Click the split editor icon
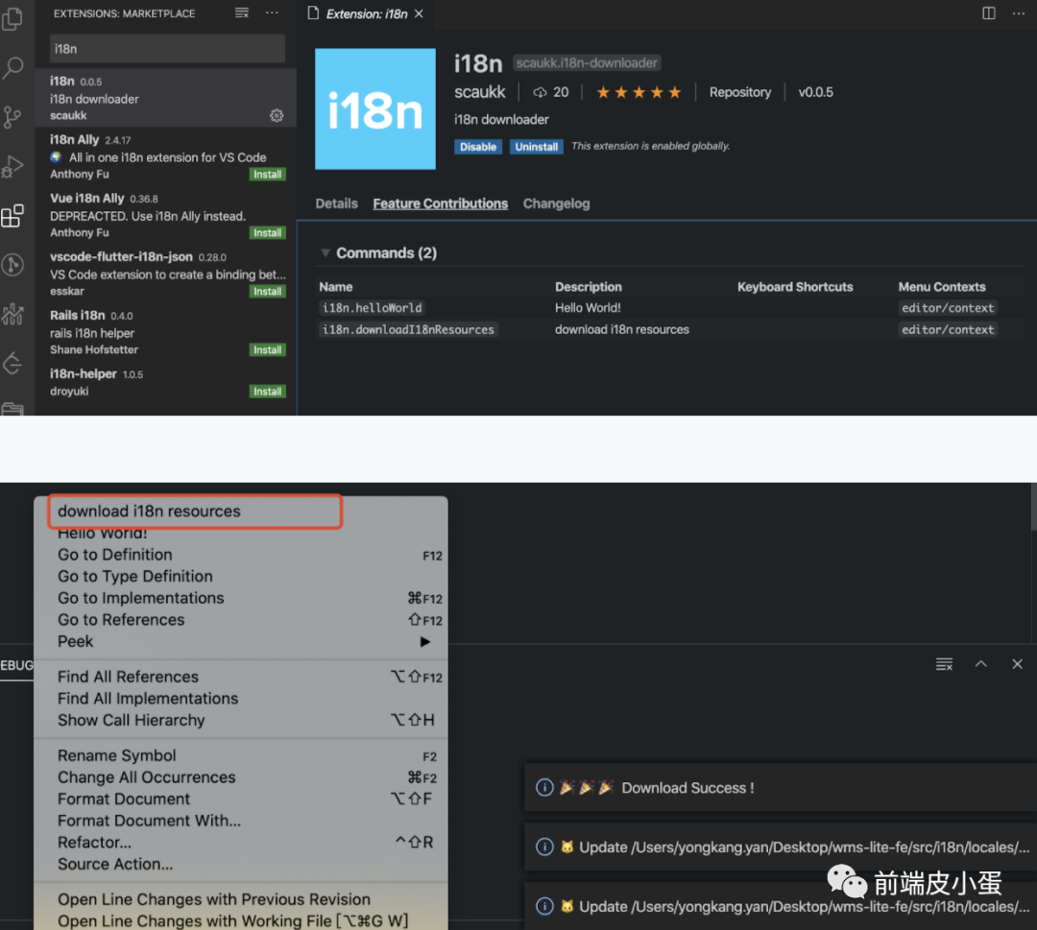Image resolution: width=1037 pixels, height=930 pixels. tap(989, 13)
